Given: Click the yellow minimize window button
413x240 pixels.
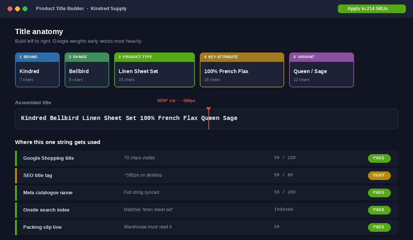Looking at the screenshot, I should point(17,9).
